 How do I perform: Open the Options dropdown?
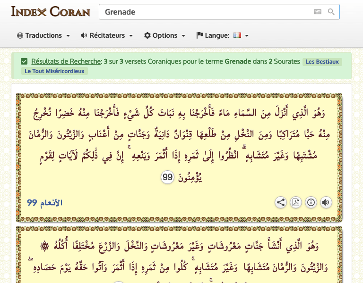[x=164, y=35]
